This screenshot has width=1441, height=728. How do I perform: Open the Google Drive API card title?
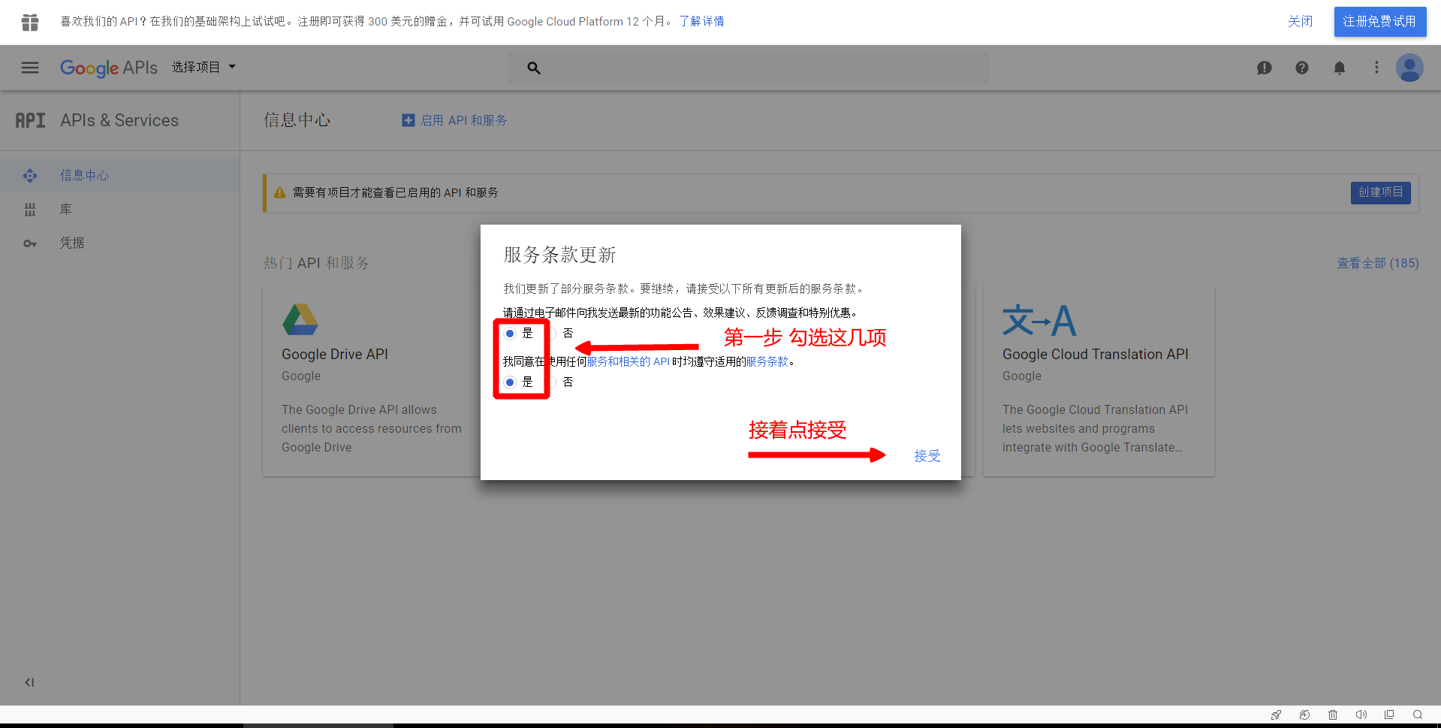[335, 354]
